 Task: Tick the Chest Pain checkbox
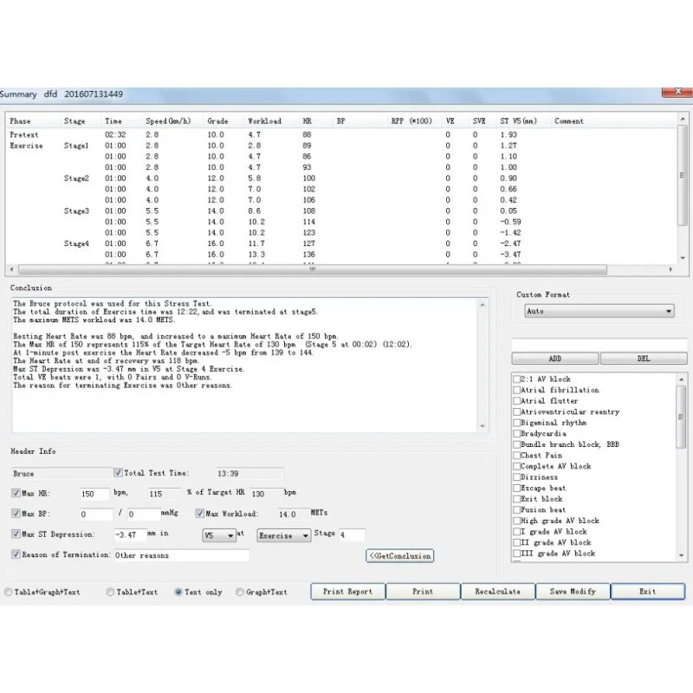pyautogui.click(x=517, y=456)
